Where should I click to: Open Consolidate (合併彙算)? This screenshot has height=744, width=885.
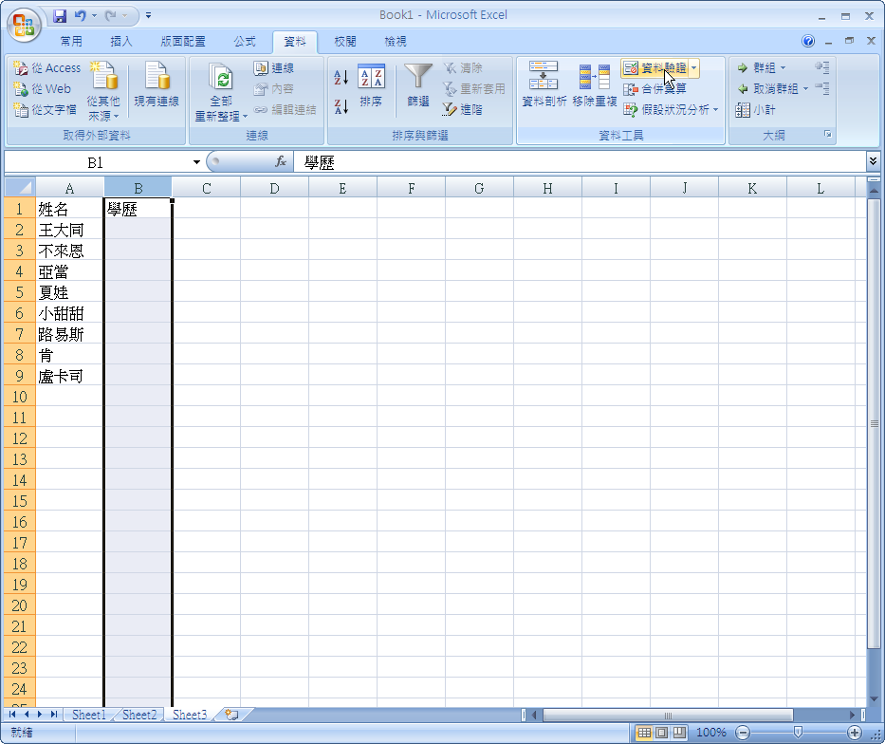click(x=655, y=88)
